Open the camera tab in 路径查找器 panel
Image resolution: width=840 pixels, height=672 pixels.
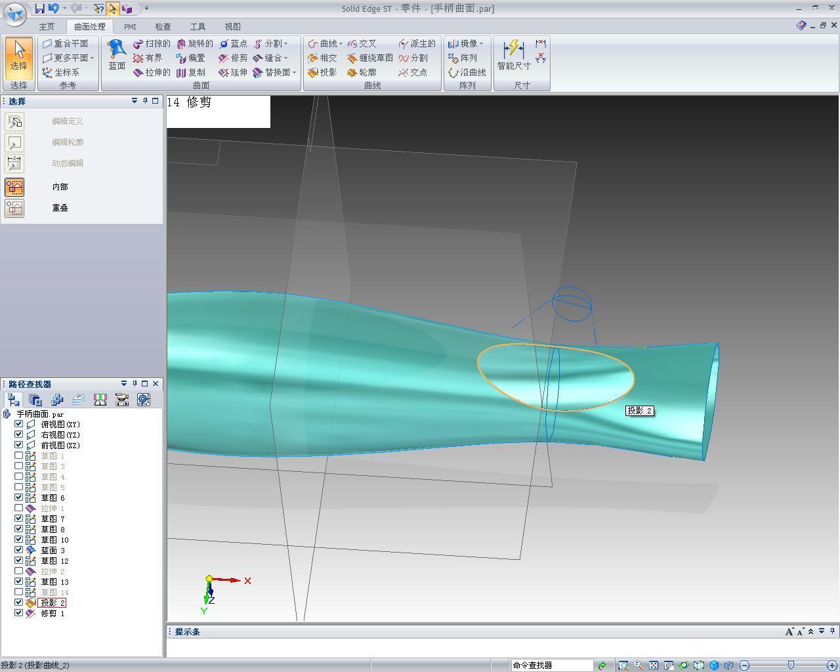pyautogui.click(x=121, y=400)
